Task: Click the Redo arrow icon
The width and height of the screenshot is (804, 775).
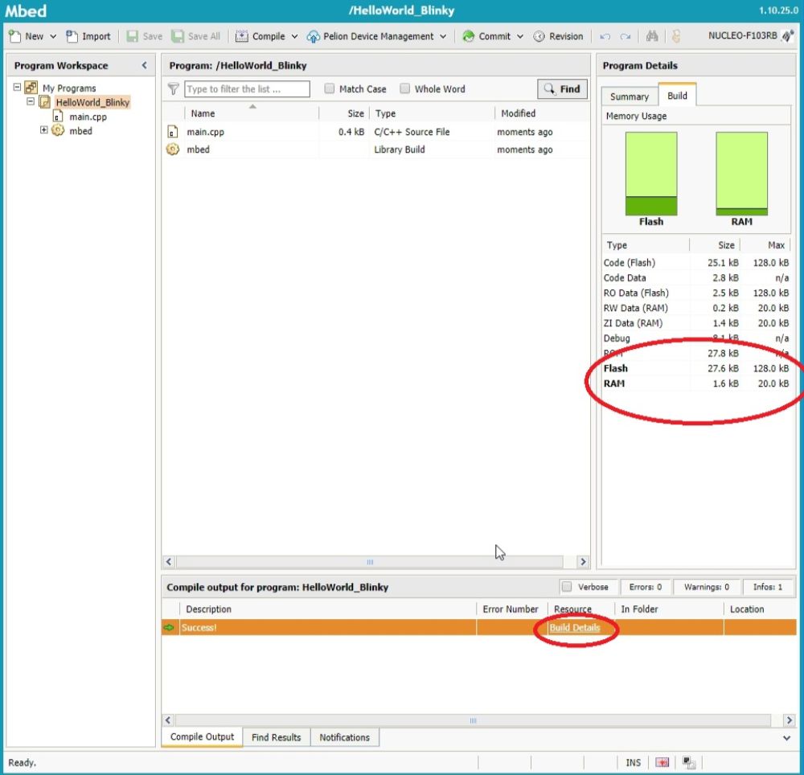Action: point(626,36)
